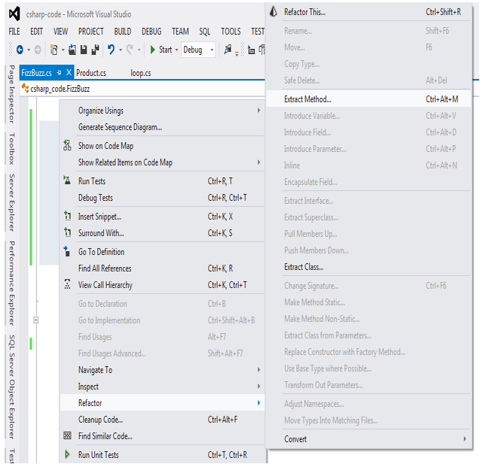486x467 pixels.
Task: Open the Navigate Backward dropdown arrow
Action: [x=29, y=50]
